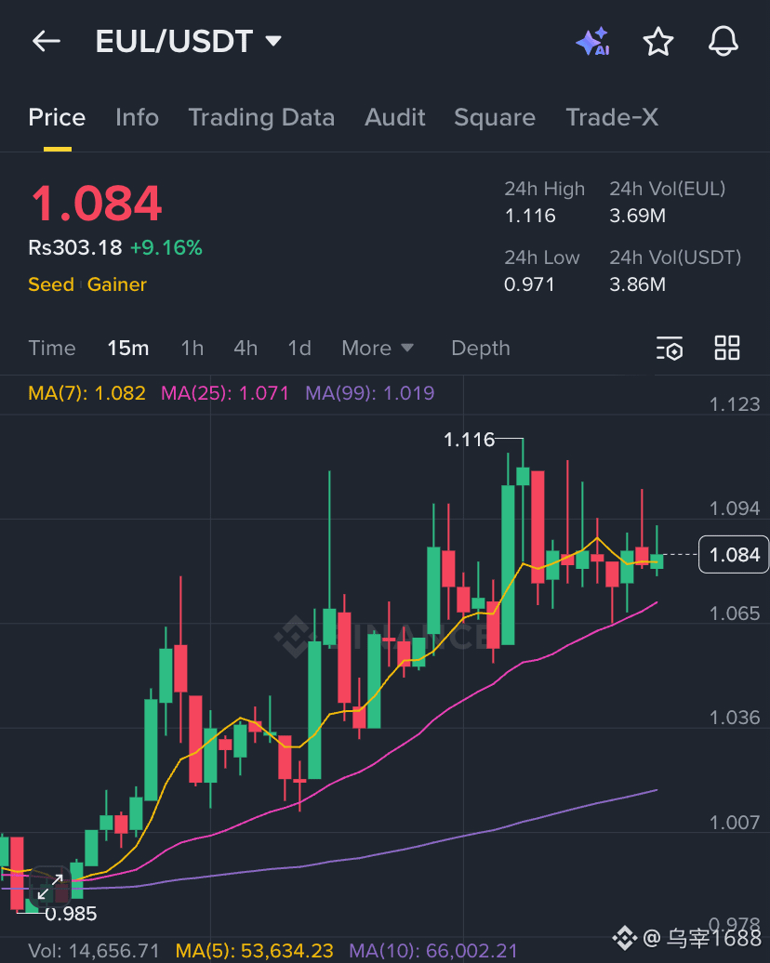This screenshot has height=963, width=770.
Task: Tap the 0.985 low marker on chart
Action: pos(71,914)
